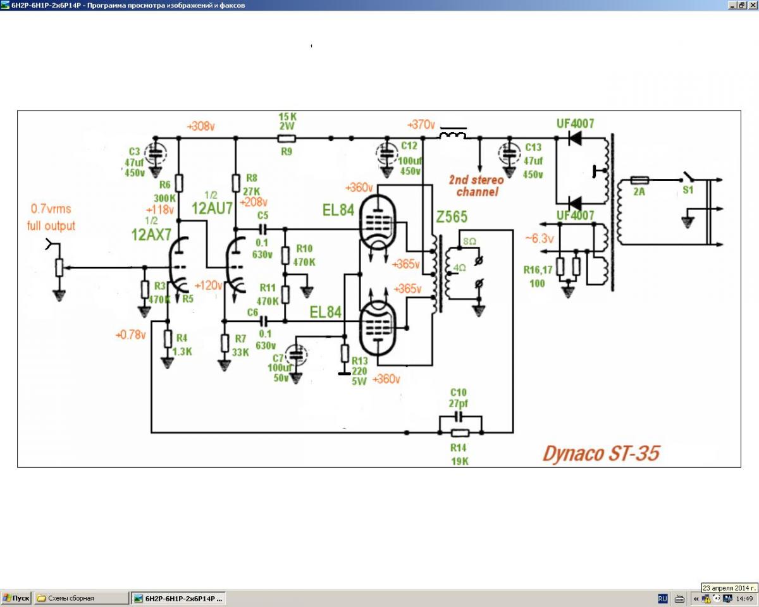Open the RU language indicator

(x=662, y=598)
